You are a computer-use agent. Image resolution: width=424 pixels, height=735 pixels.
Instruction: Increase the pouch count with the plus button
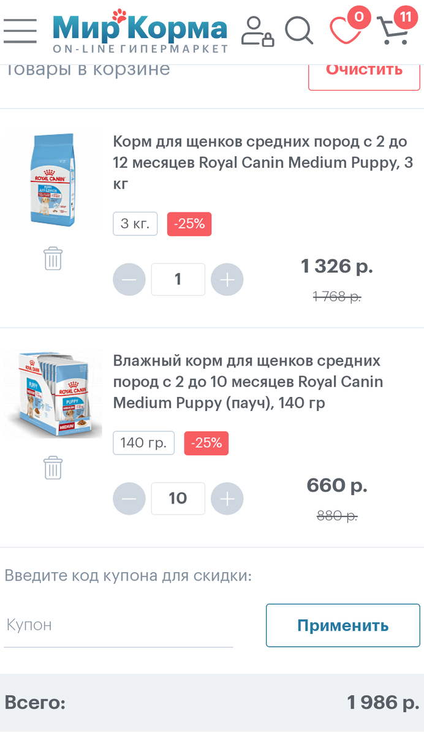[227, 499]
